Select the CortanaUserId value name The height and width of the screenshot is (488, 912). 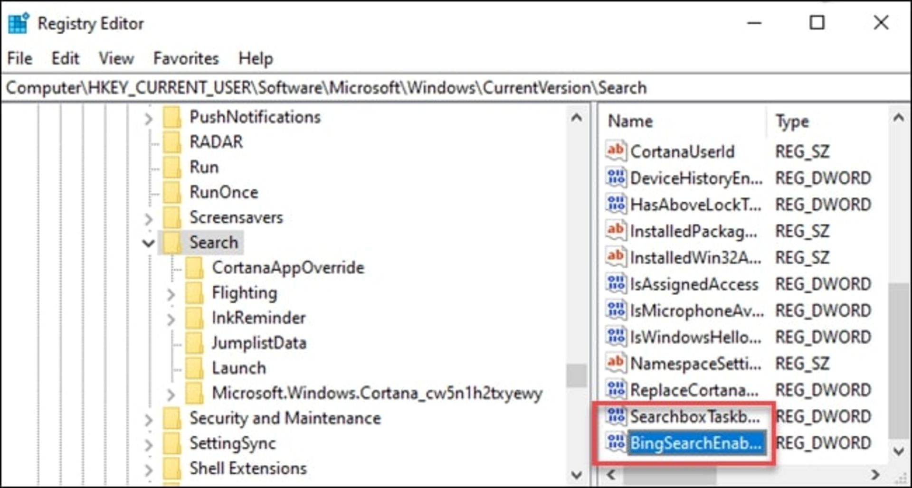pos(683,151)
